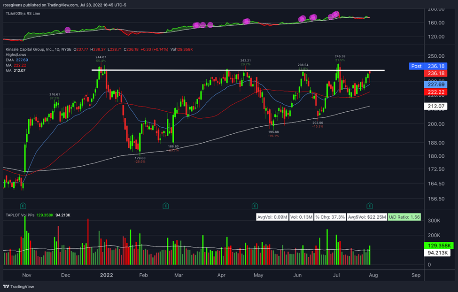The height and width of the screenshot is (292, 458).
Task: Click the 195.88 swing low label
Action: [x=273, y=132]
